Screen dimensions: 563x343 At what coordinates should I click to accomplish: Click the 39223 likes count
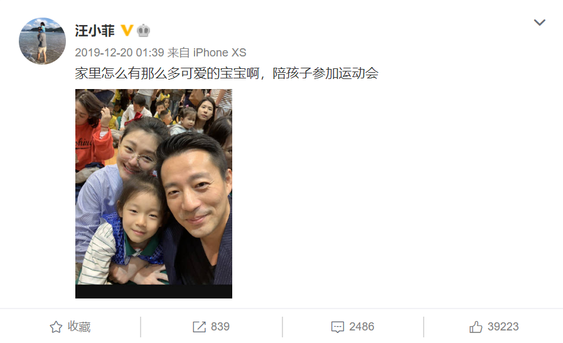pos(503,327)
